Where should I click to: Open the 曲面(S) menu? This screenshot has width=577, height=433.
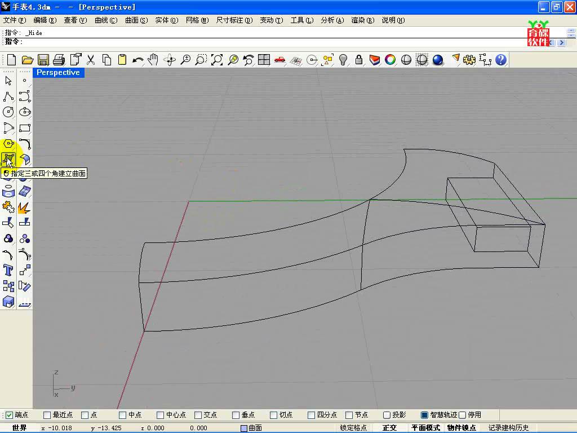pos(136,20)
